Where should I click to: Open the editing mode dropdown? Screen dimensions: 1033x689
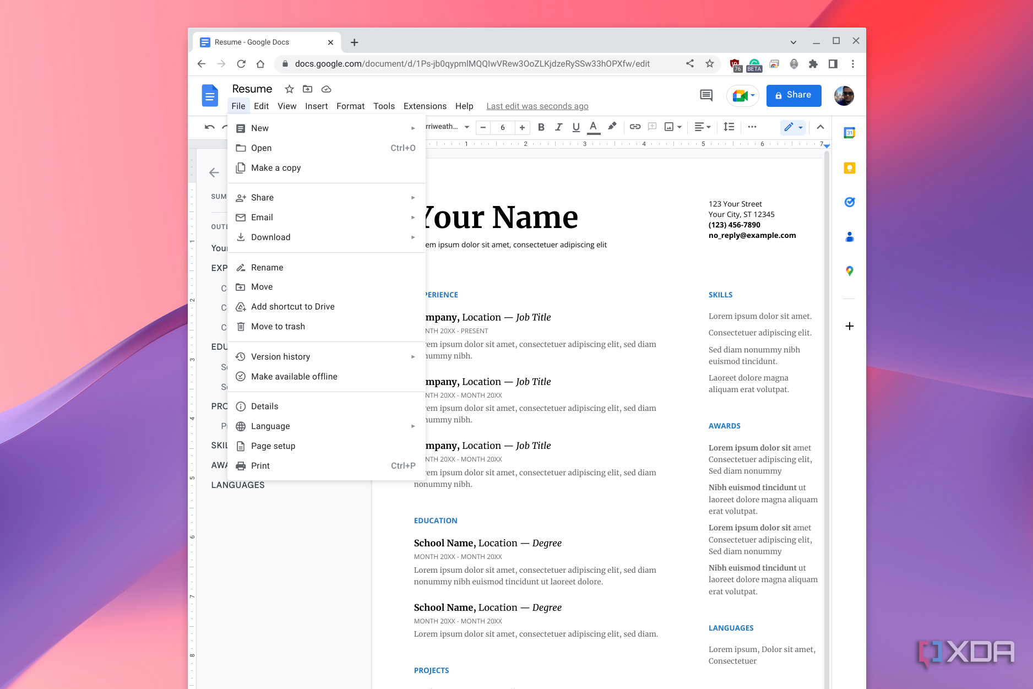pyautogui.click(x=793, y=127)
